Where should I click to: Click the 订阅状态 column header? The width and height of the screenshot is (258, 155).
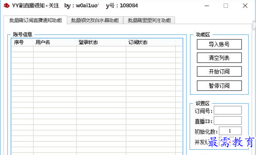pos(151,42)
